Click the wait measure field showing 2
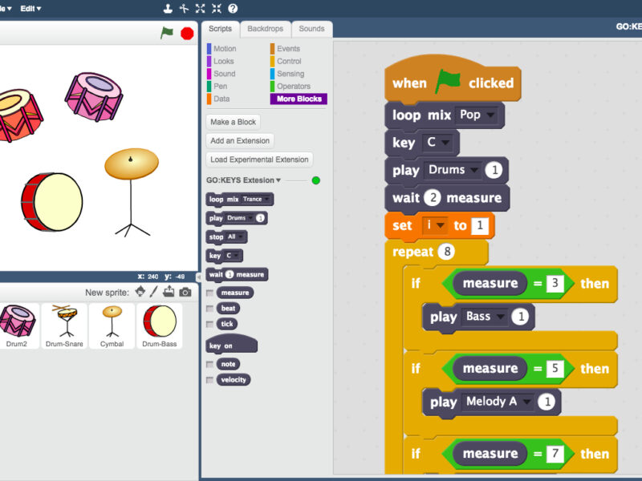The width and height of the screenshot is (642, 481). [x=433, y=198]
